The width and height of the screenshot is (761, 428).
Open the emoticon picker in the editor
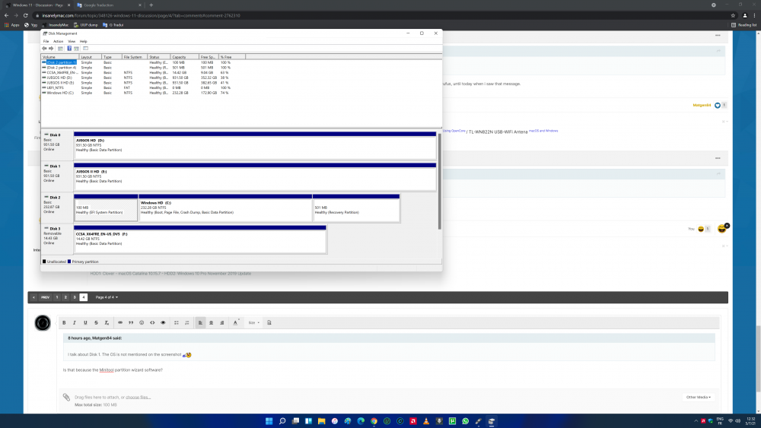tap(142, 322)
